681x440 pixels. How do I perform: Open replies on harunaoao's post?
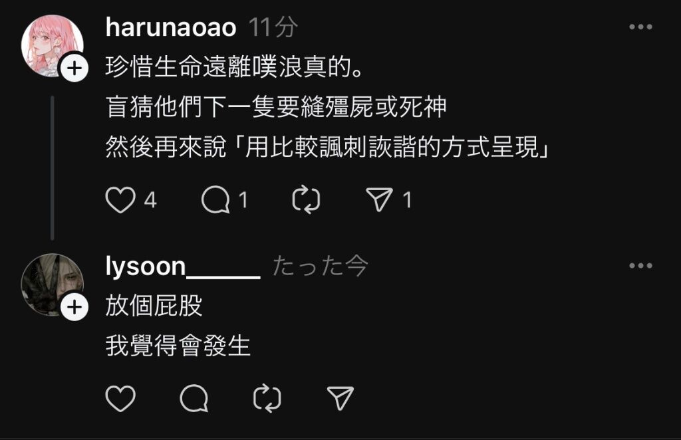pyautogui.click(x=216, y=200)
